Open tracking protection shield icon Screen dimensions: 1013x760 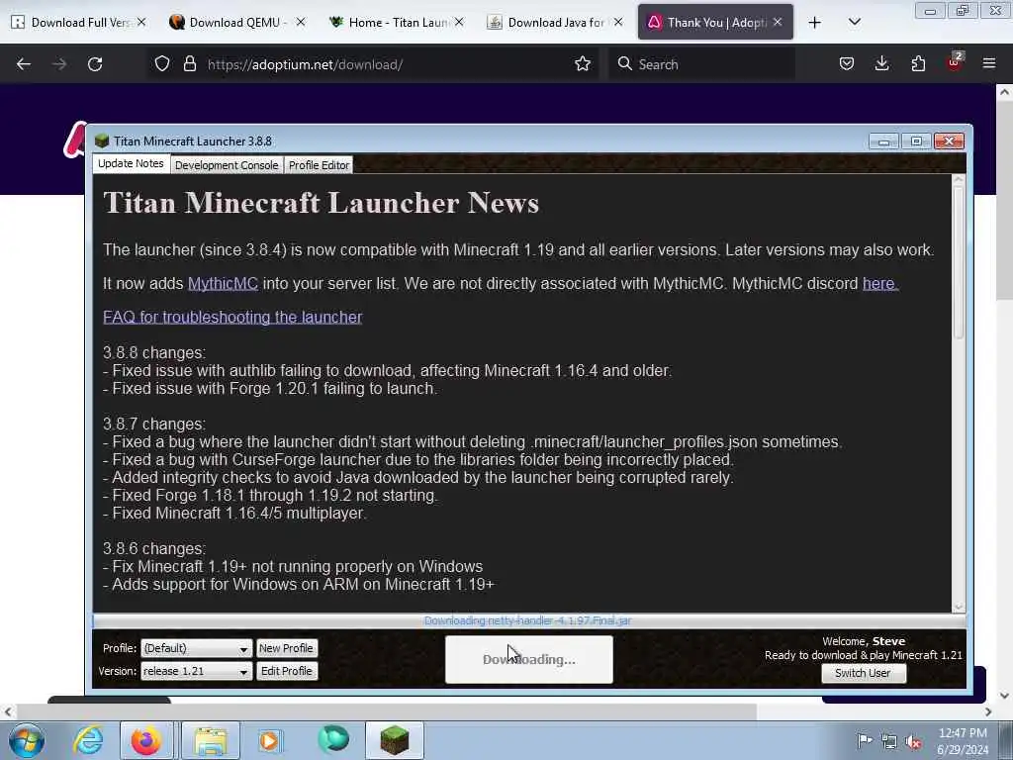point(162,64)
